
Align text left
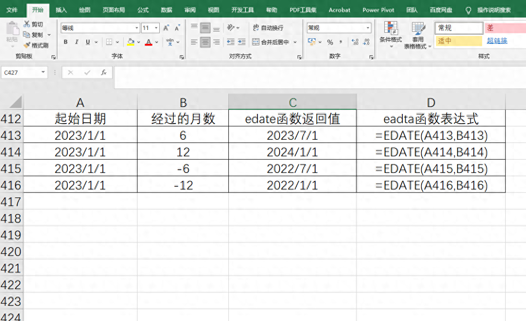click(x=194, y=42)
